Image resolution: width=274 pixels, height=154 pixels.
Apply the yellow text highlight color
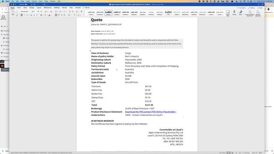pos(45,15)
